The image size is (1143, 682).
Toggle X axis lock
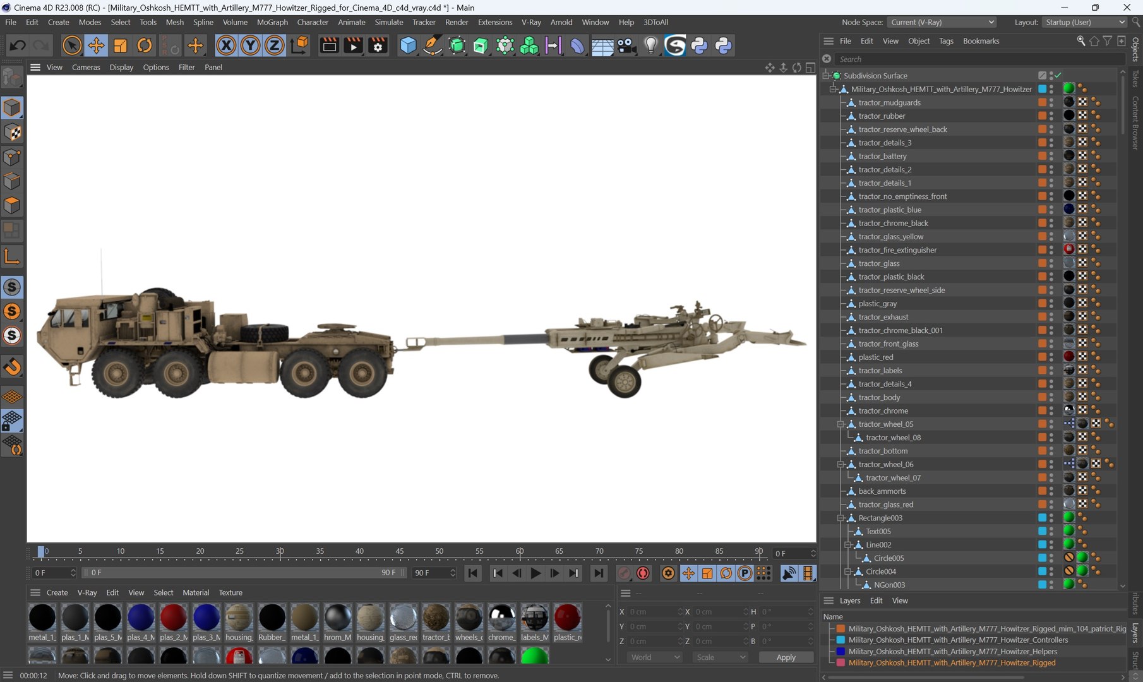[226, 45]
